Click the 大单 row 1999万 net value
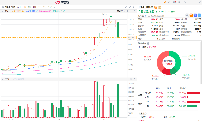 point(182,97)
